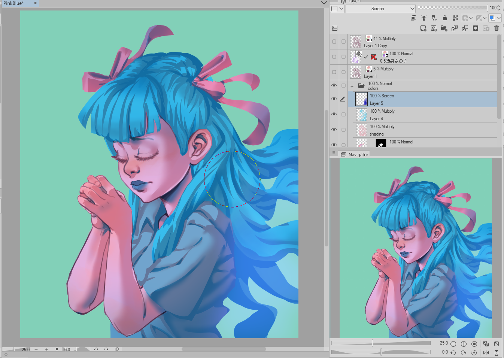Hide Layer 5 screen layer
Image resolution: width=504 pixels, height=358 pixels.
coord(334,99)
